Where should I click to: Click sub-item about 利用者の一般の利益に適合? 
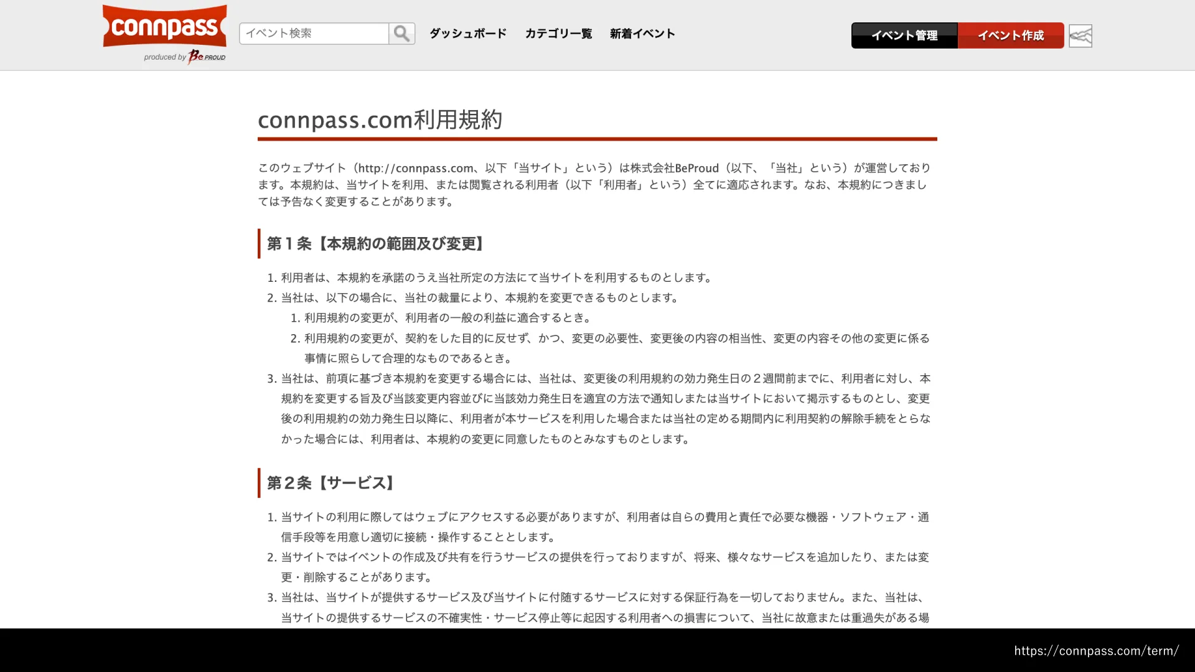[x=448, y=318]
